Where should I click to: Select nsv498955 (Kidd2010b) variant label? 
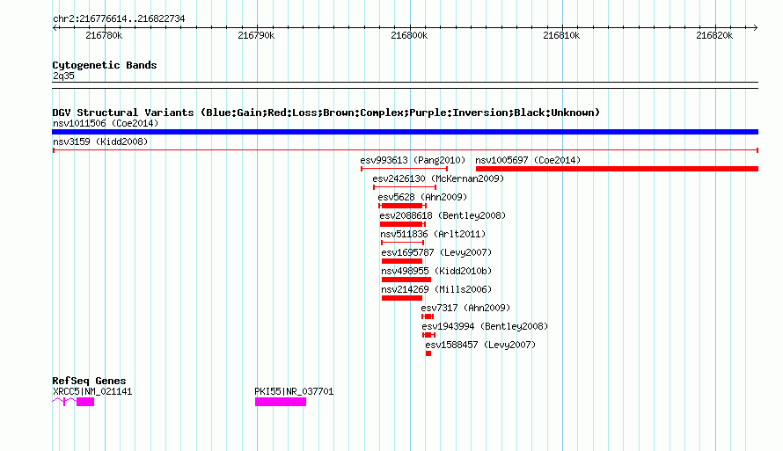[x=436, y=271]
